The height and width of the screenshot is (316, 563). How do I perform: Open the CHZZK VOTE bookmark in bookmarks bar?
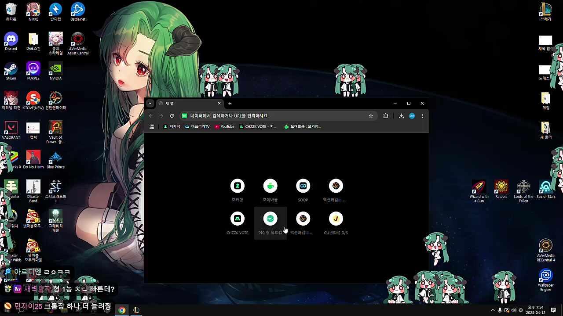[258, 127]
